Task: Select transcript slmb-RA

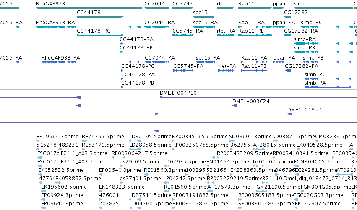Action: 305,39
